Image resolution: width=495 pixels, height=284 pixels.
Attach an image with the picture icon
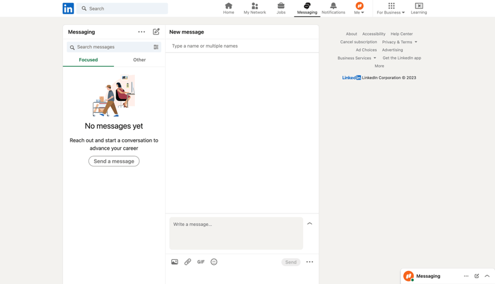[x=174, y=262]
